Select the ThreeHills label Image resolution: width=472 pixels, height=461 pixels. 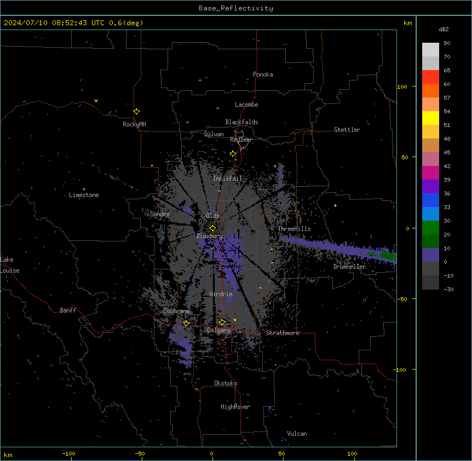[x=294, y=229]
